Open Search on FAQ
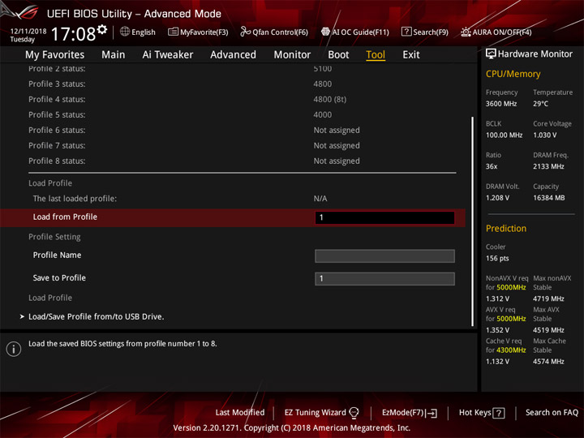Screen dimensions: 584x438 point(552,412)
